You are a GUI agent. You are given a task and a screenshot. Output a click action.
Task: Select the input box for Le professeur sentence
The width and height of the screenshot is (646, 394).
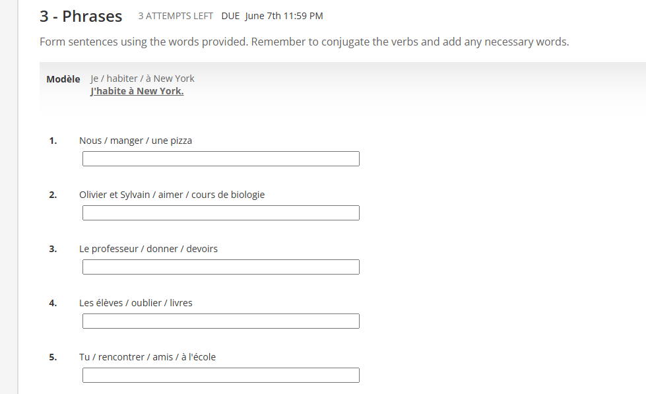(x=220, y=267)
